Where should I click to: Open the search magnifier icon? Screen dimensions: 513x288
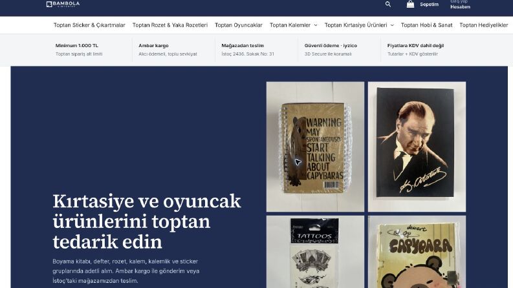388,5
